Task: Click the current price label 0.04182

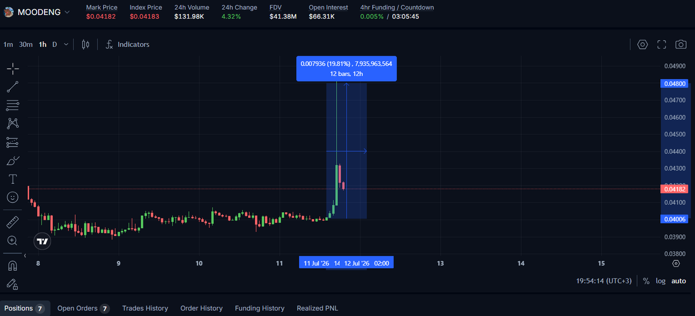Action: tap(675, 189)
